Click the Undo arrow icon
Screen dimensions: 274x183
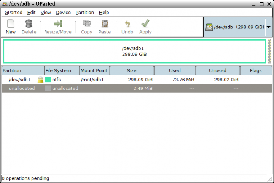(x=127, y=23)
